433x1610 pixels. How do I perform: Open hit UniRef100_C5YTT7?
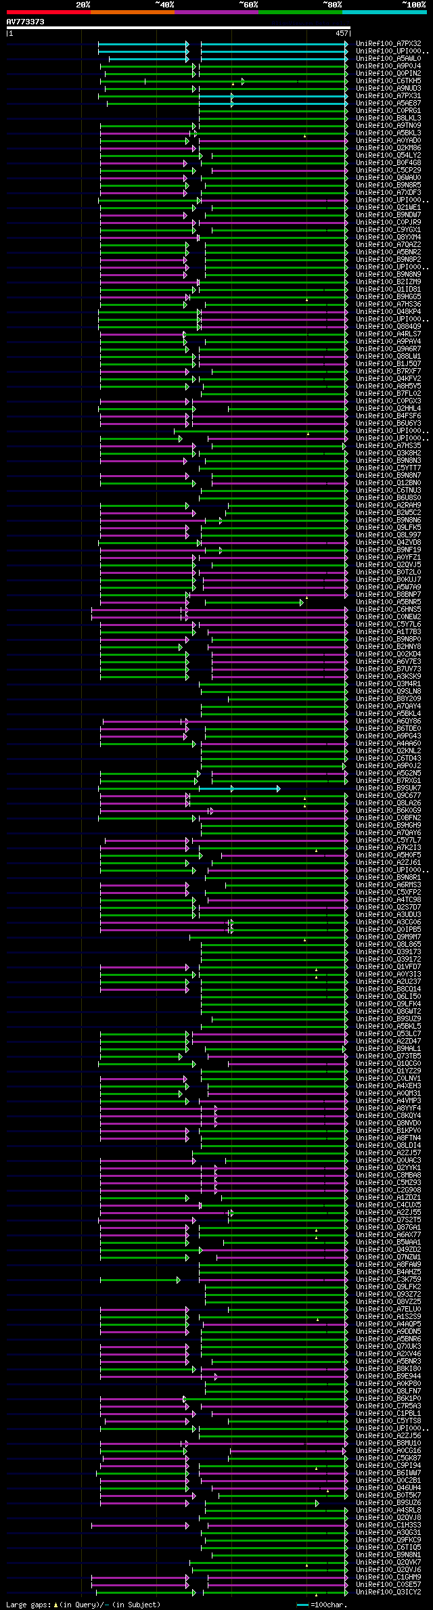tap(388, 468)
